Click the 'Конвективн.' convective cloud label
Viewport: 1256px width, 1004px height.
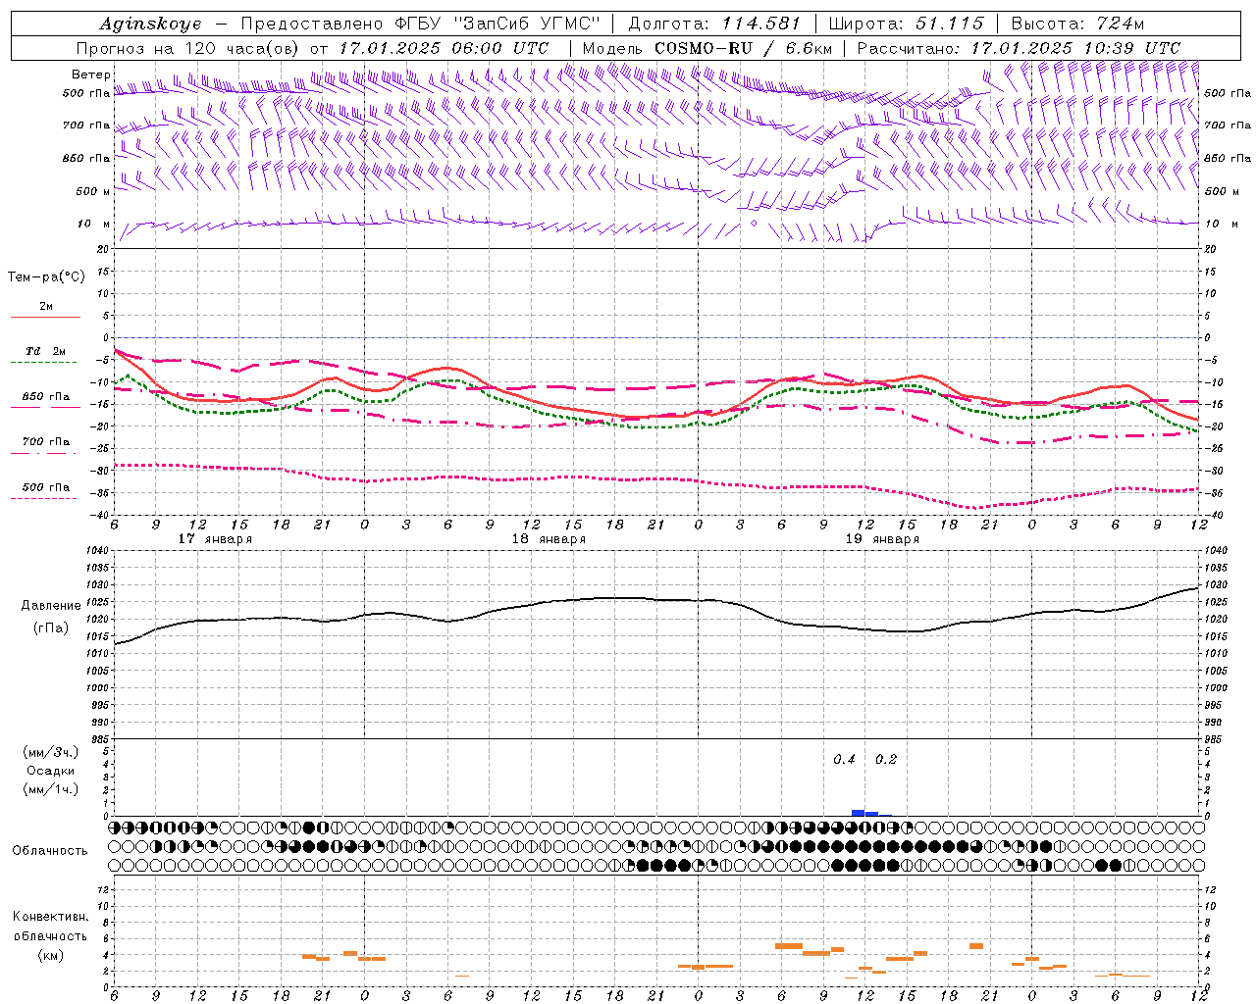pos(50,917)
